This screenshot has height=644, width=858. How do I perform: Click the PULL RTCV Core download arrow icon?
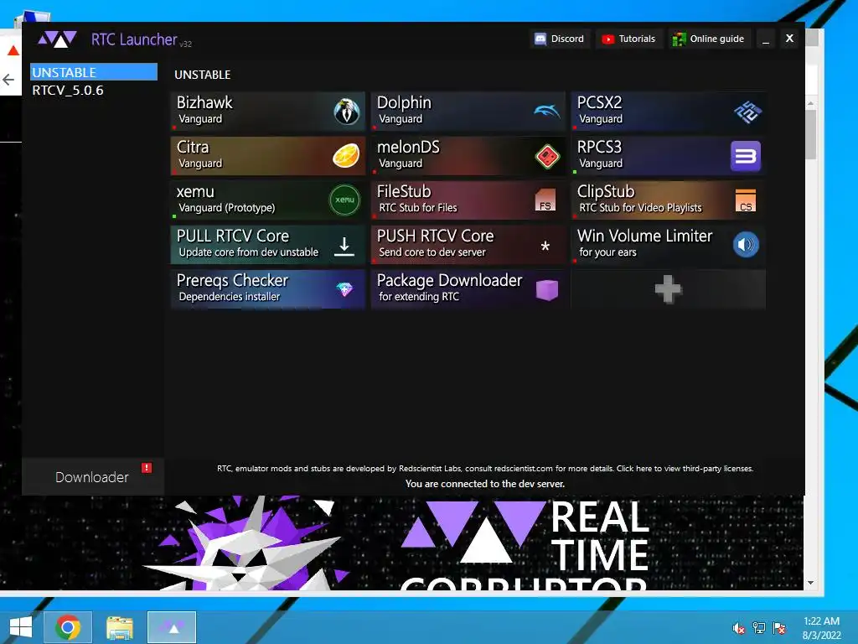(344, 247)
